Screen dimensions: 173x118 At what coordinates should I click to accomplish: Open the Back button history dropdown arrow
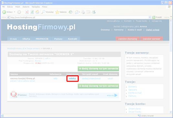(x=15, y=12)
